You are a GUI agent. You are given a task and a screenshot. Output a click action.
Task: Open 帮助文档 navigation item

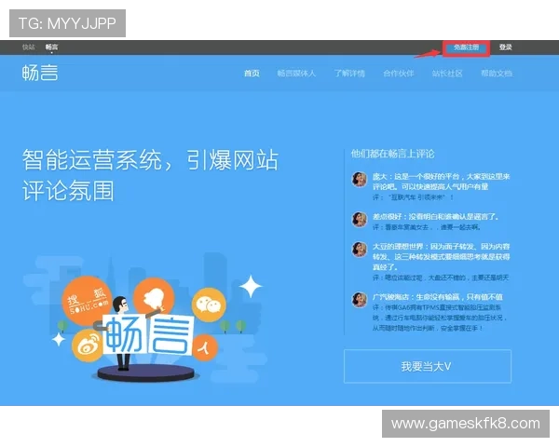pyautogui.click(x=497, y=74)
